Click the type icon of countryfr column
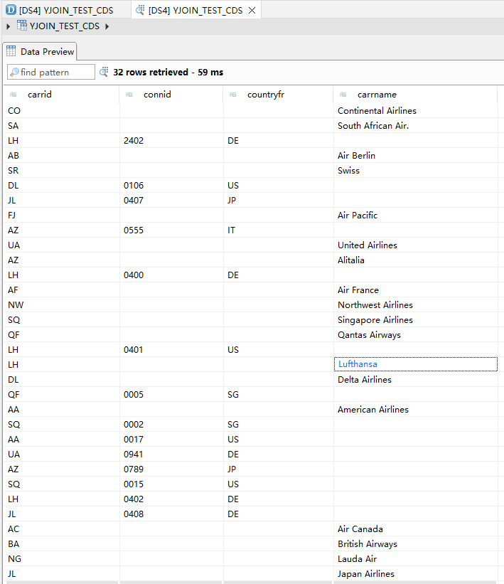The width and height of the screenshot is (504, 584). pyautogui.click(x=232, y=95)
